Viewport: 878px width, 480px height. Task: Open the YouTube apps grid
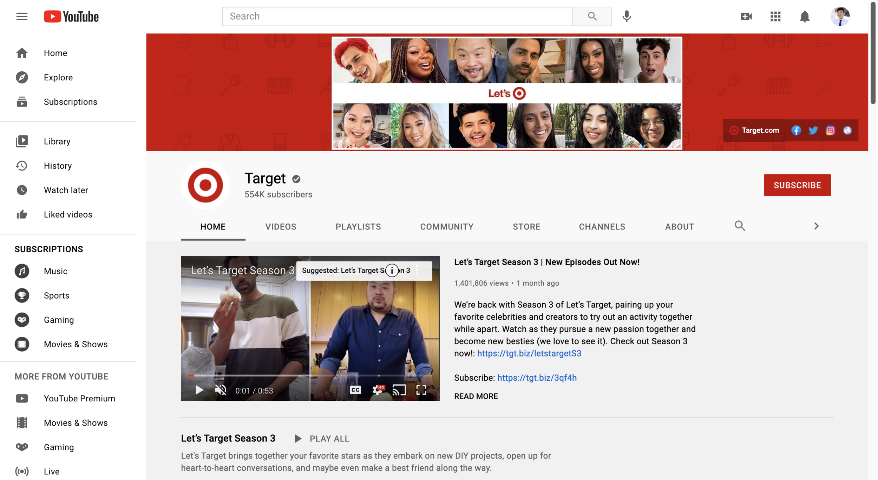tap(775, 16)
